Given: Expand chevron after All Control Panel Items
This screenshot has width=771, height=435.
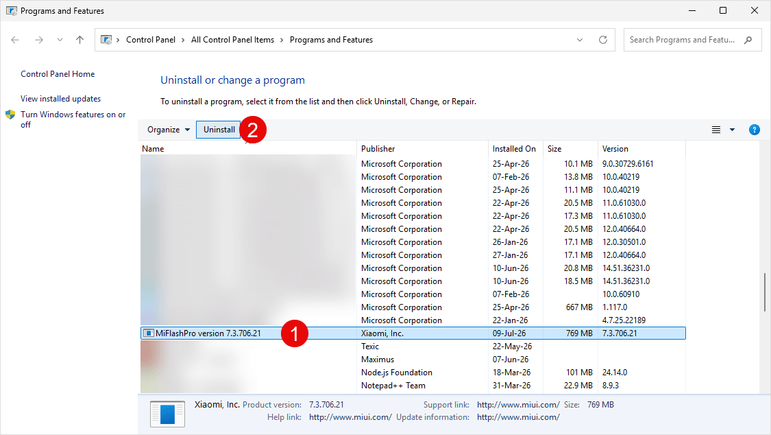Looking at the screenshot, I should (282, 40).
